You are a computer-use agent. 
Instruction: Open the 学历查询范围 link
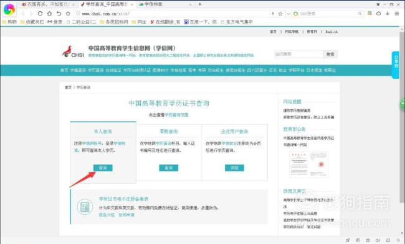point(176,115)
